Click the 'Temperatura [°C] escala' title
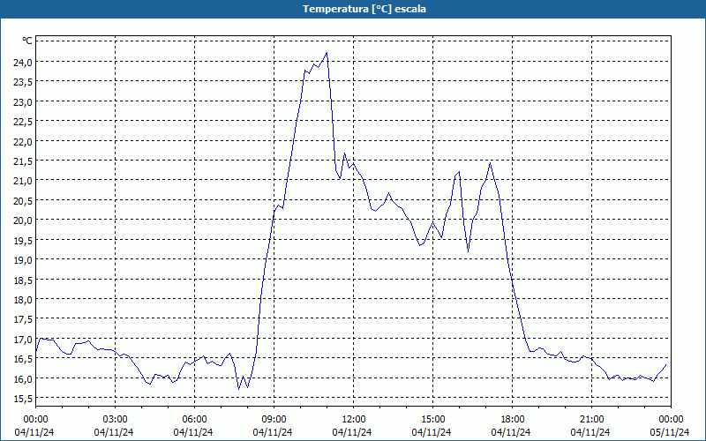 [364, 9]
